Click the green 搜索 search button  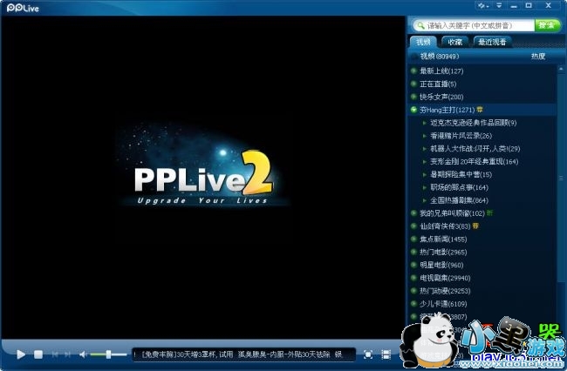click(x=547, y=25)
